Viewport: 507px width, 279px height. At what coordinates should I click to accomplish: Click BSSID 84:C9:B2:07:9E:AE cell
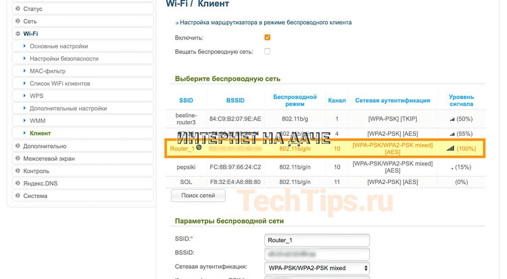[x=235, y=119]
